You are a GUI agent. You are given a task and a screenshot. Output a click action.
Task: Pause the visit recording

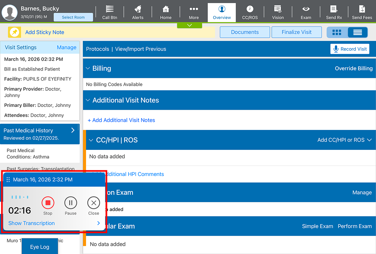click(x=71, y=203)
